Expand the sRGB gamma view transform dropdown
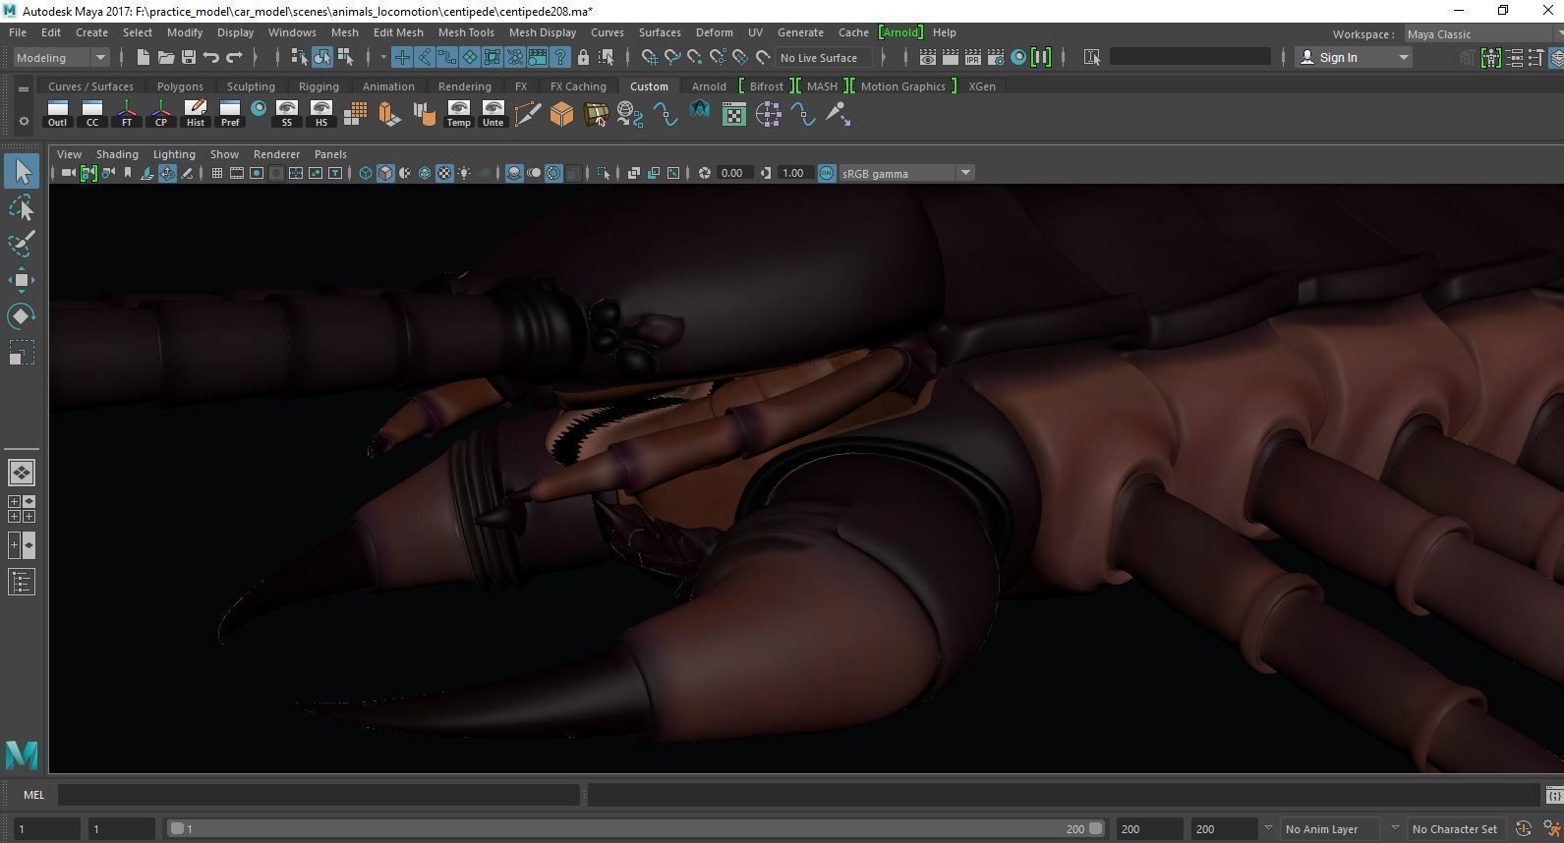1564x843 pixels. pyautogui.click(x=965, y=174)
